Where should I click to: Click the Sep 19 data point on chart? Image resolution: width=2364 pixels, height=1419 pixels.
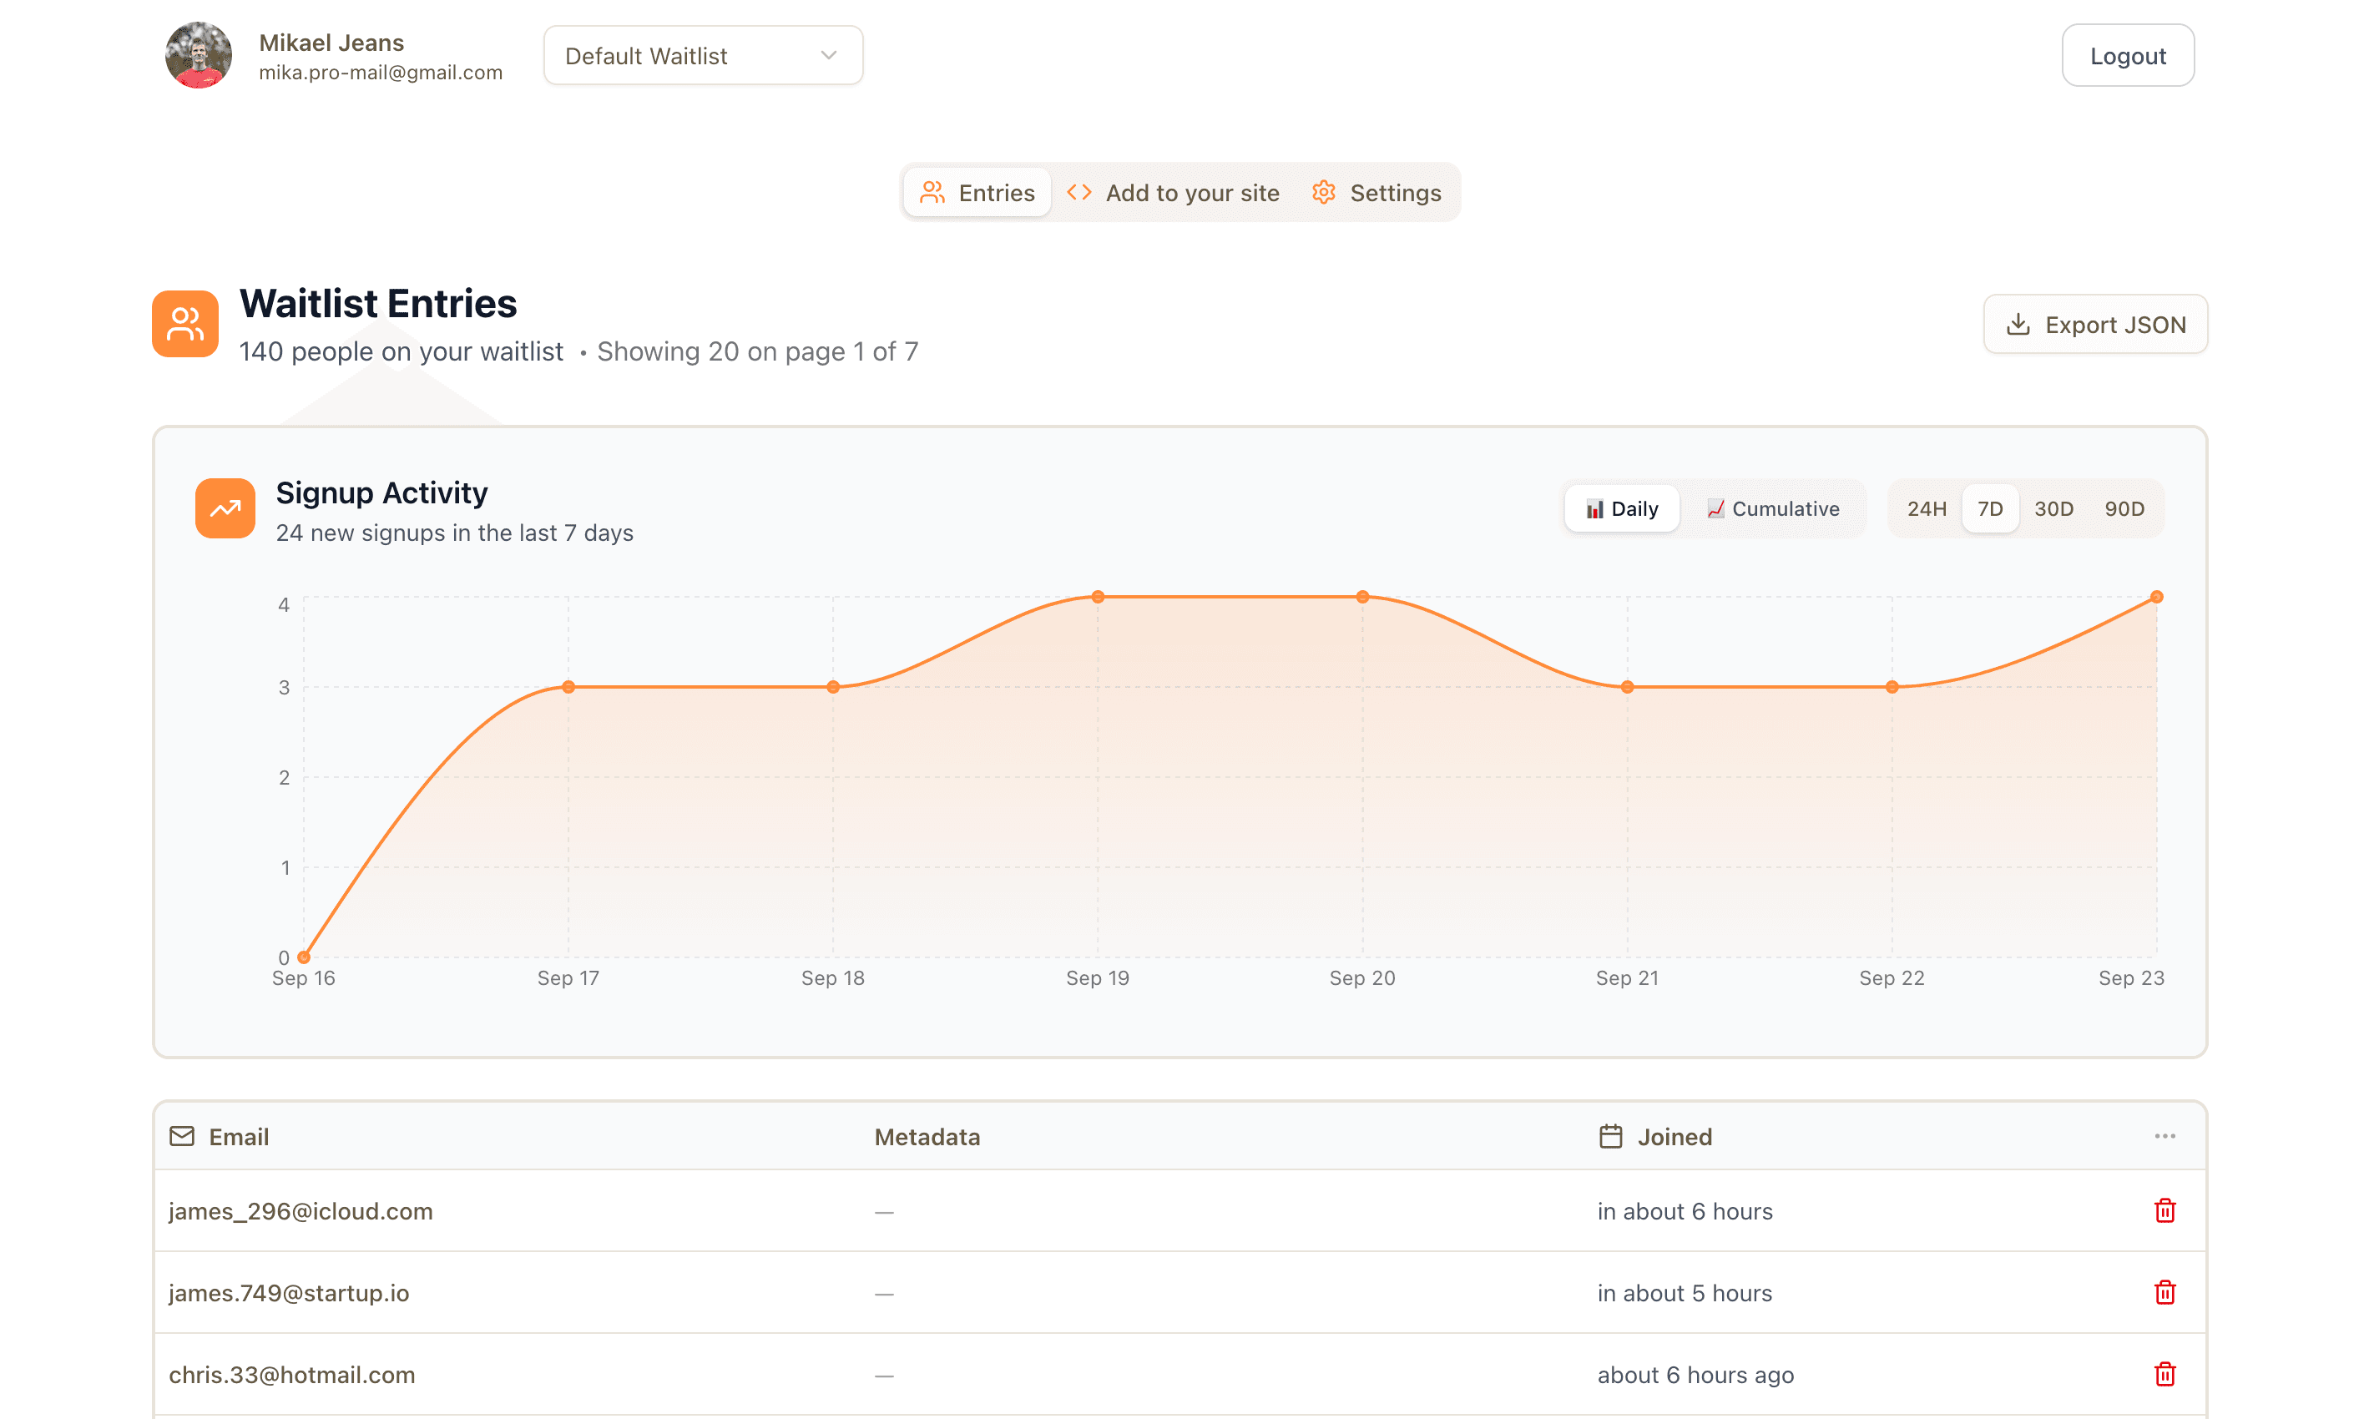click(x=1098, y=597)
